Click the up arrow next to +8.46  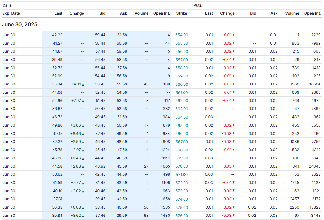click(83, 134)
